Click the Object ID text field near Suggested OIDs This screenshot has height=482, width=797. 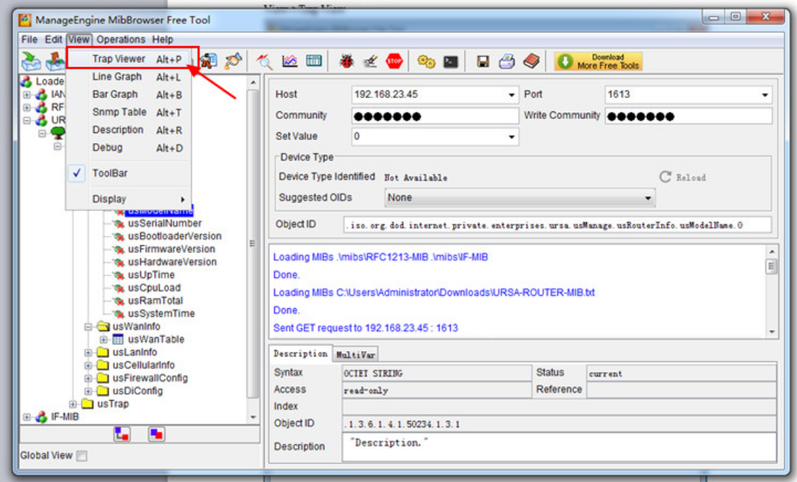[557, 225]
